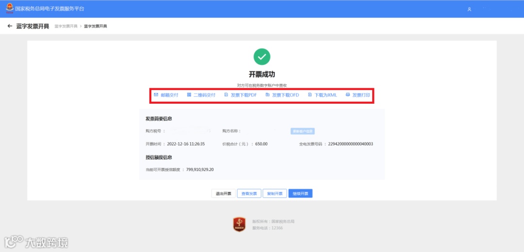Download invoice via 发票下载OFD
Image resolution: width=524 pixels, height=252 pixels.
pyautogui.click(x=285, y=95)
